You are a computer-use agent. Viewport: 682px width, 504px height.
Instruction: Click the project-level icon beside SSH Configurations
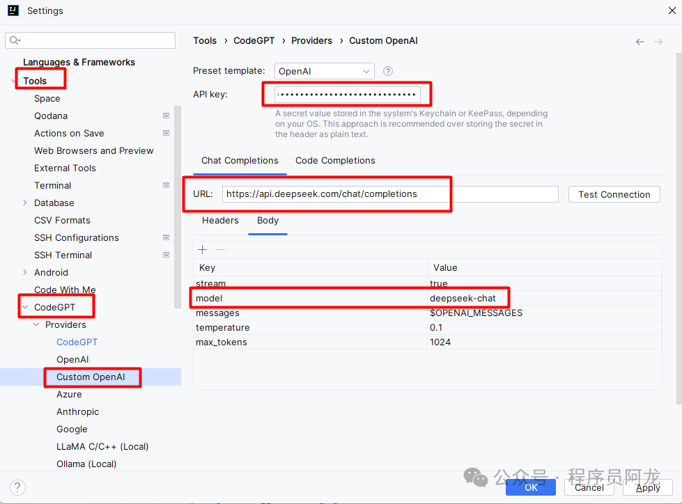point(166,237)
